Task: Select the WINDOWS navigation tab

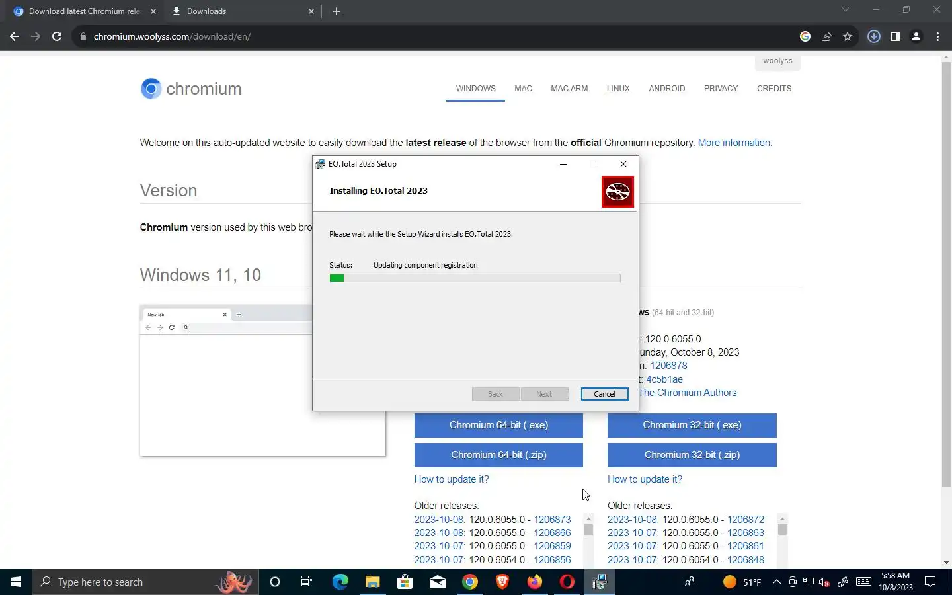Action: point(475,88)
